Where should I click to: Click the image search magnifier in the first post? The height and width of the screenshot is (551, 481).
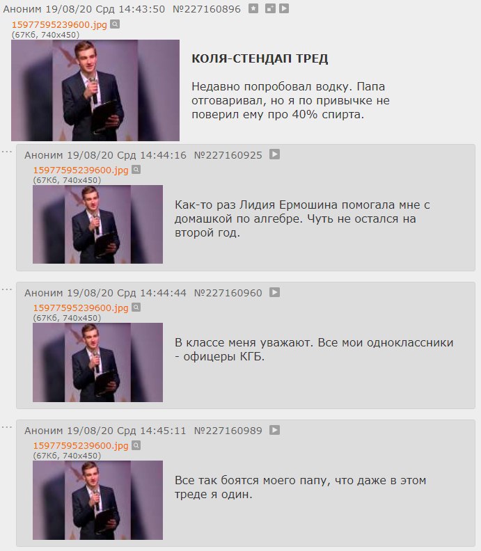115,24
